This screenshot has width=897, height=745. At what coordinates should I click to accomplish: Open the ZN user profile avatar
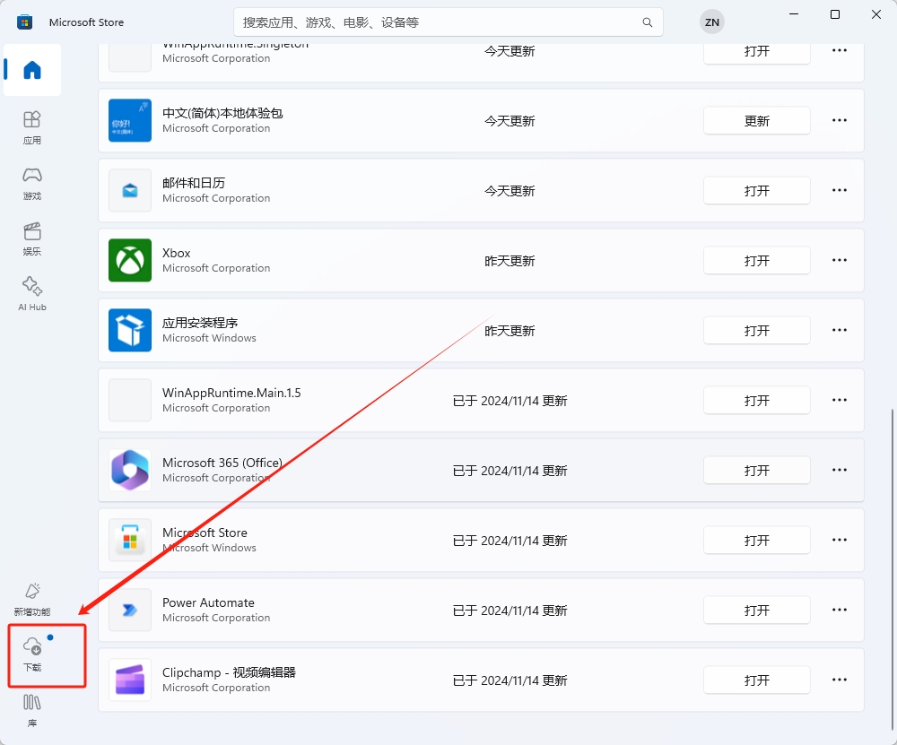711,22
